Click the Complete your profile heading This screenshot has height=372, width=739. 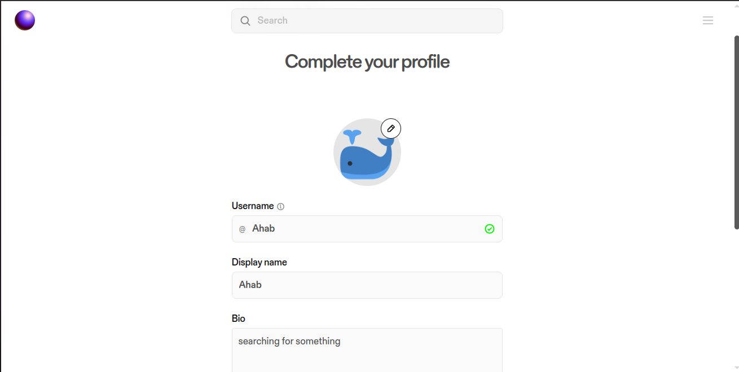pyautogui.click(x=367, y=61)
